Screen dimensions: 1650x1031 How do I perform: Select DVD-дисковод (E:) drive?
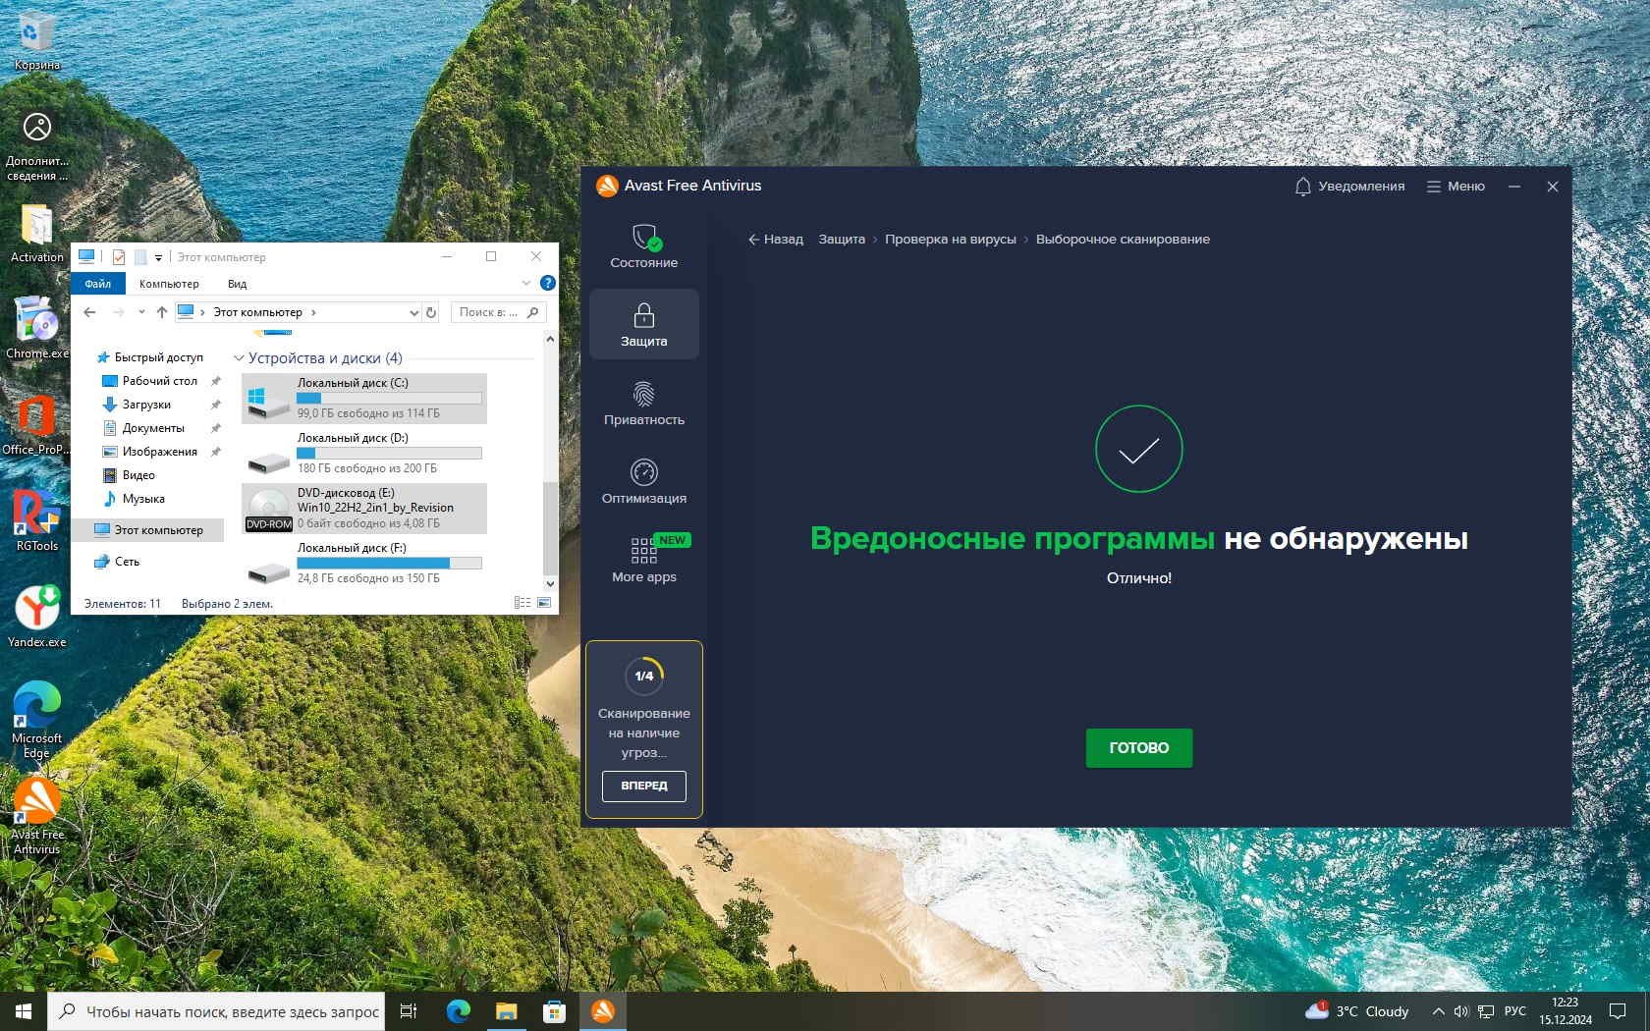[364, 508]
